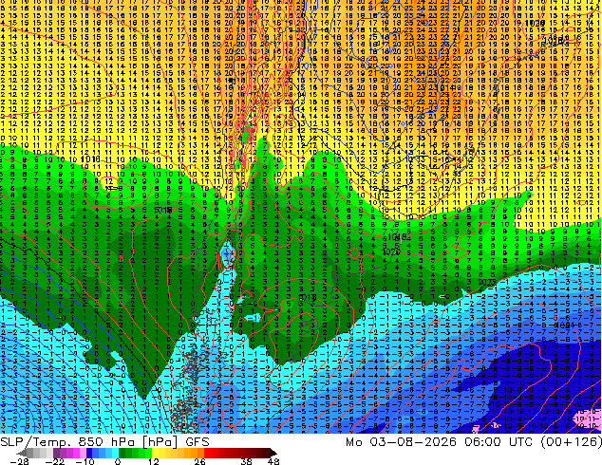Click the '12' legend label

[x=153, y=461]
